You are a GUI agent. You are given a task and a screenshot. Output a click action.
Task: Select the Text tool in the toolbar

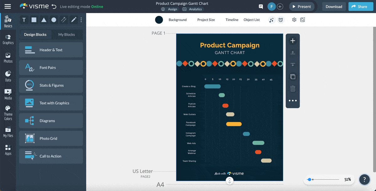coord(24,20)
